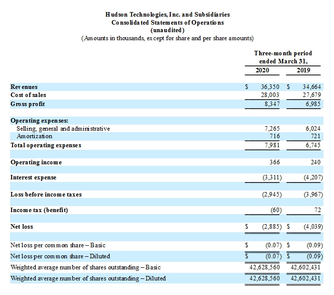Click total operating expenses 6,745
The width and height of the screenshot is (334, 295).
point(313,145)
